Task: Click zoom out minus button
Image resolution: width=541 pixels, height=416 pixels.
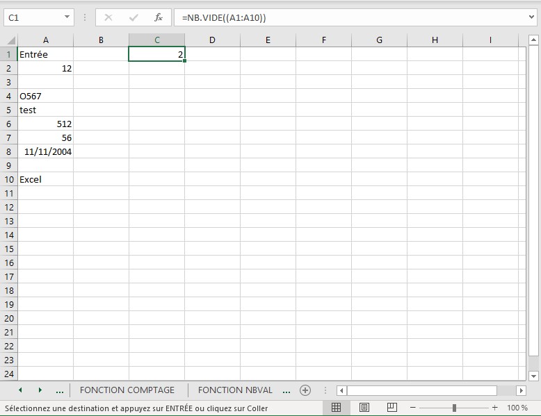Action: 412,408
